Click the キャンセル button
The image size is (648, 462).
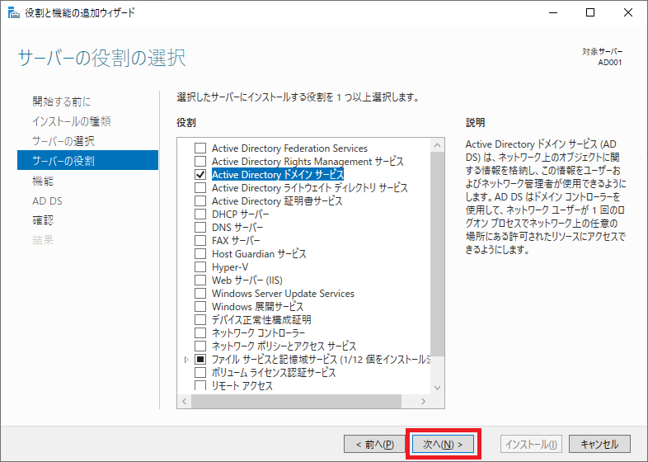(x=599, y=444)
